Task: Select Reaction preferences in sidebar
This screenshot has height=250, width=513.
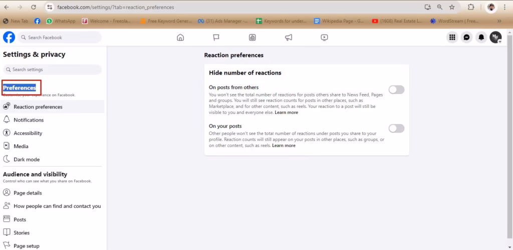Action: click(x=52, y=106)
